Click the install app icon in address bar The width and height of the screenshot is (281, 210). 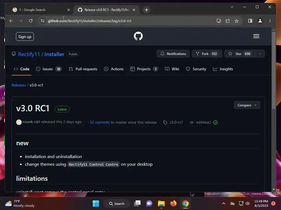[x=219, y=21]
